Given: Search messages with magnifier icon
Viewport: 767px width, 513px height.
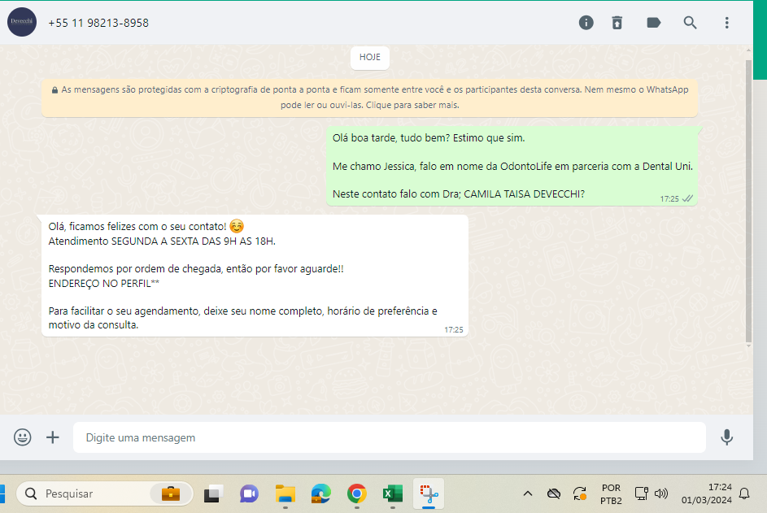Looking at the screenshot, I should 690,23.
